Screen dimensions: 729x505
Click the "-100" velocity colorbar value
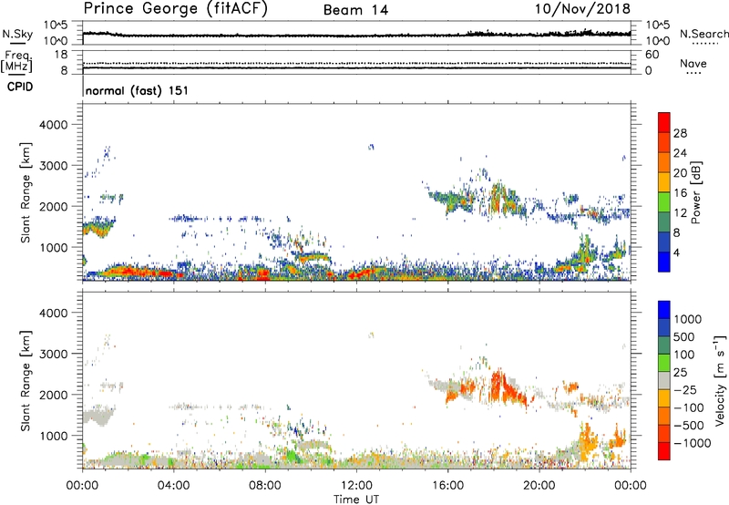(x=688, y=407)
